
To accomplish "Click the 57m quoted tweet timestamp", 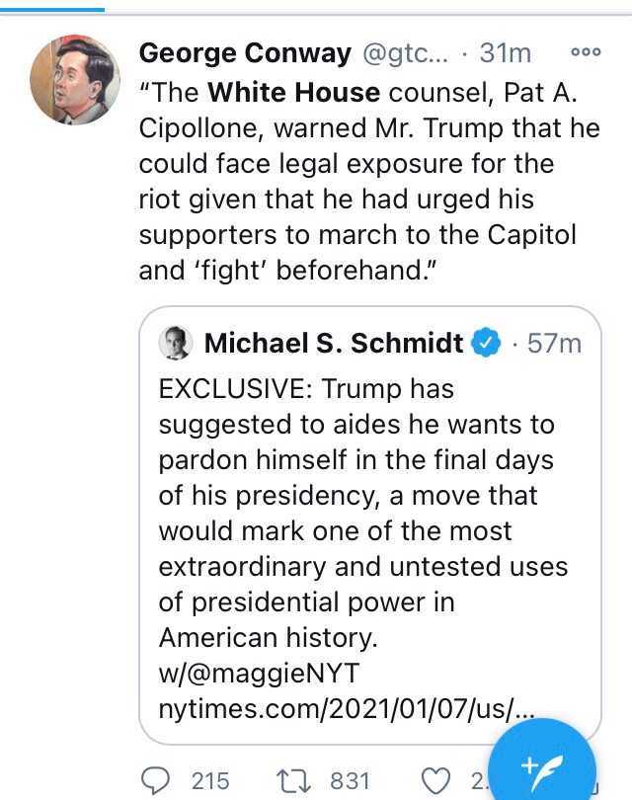I will click(554, 343).
